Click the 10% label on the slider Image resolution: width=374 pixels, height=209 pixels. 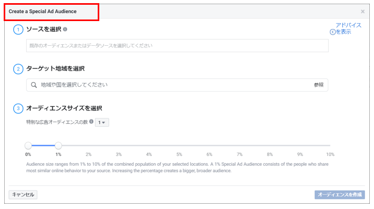(330, 154)
